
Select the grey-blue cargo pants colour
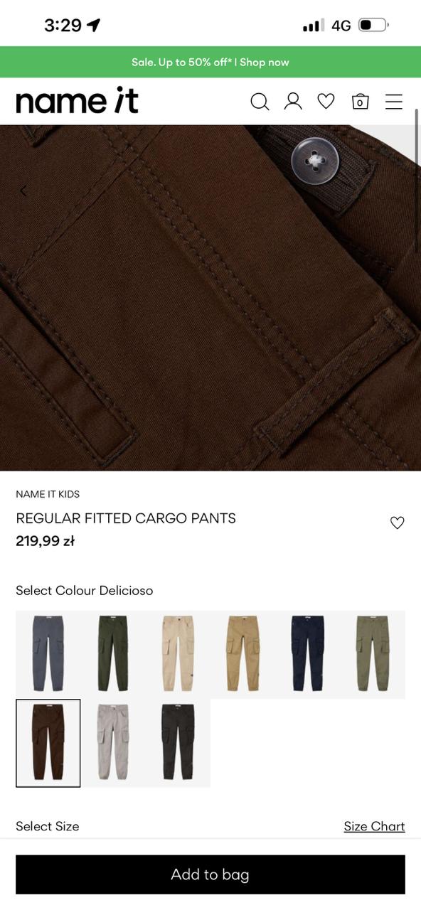click(x=48, y=655)
